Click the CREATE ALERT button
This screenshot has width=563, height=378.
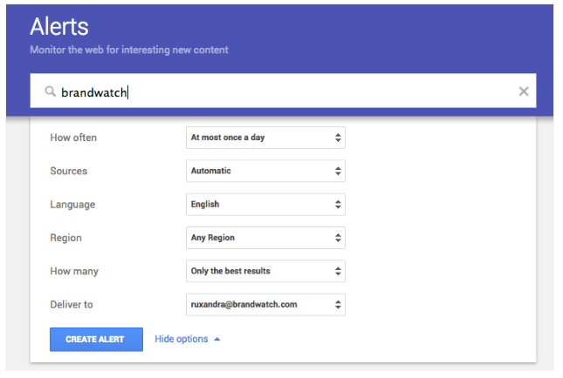pos(96,340)
